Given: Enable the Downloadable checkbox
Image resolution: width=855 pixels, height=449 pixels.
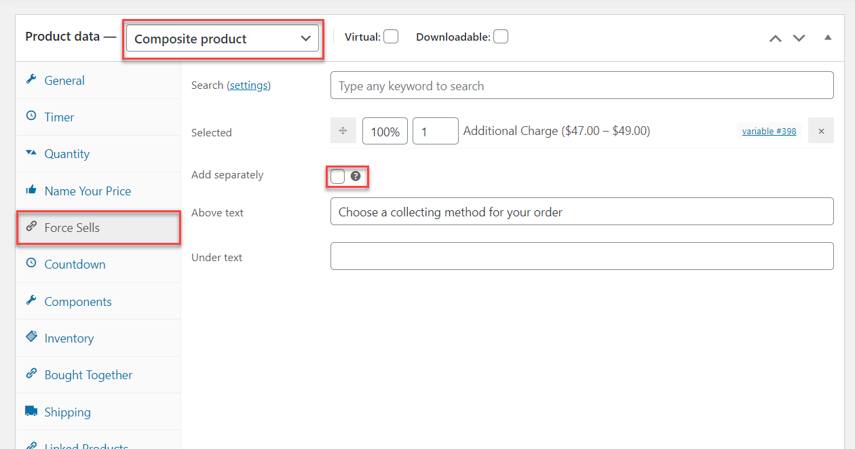Looking at the screenshot, I should (500, 36).
